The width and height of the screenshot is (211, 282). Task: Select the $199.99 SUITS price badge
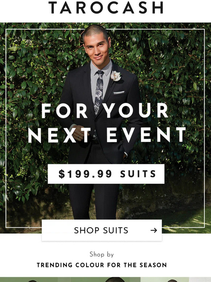[x=106, y=174]
